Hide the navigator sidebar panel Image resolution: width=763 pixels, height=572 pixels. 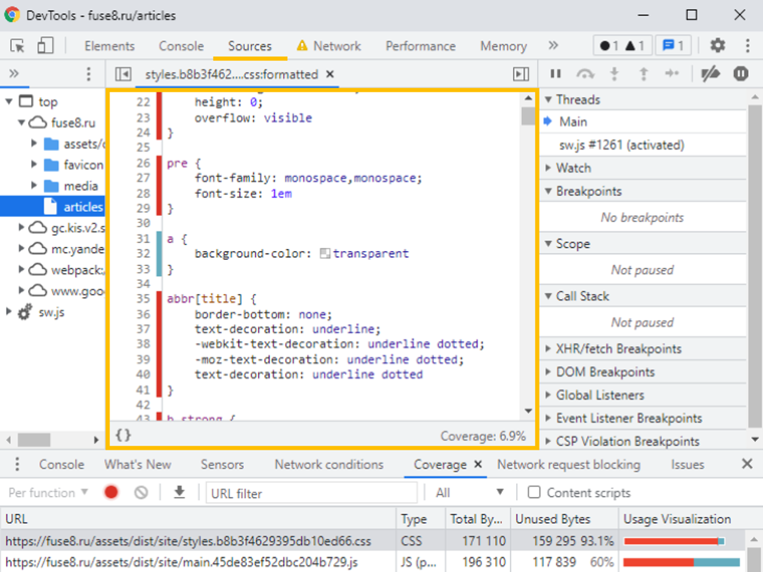pyautogui.click(x=123, y=74)
